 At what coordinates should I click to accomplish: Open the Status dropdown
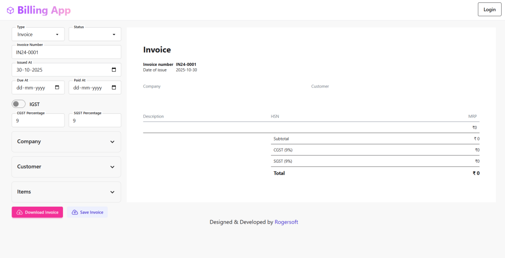click(95, 34)
